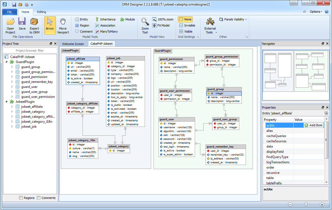Select the ManyToMany tool
The height and width of the screenshot is (210, 332).
(106, 32)
